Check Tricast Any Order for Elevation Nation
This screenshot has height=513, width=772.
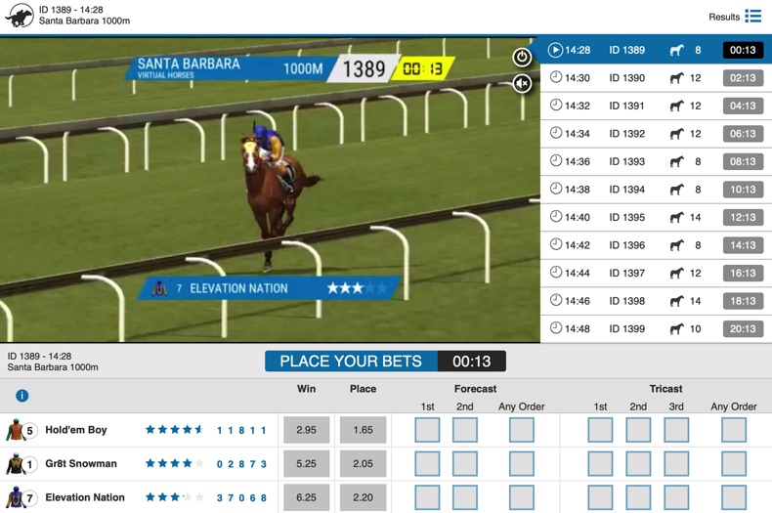click(x=734, y=497)
